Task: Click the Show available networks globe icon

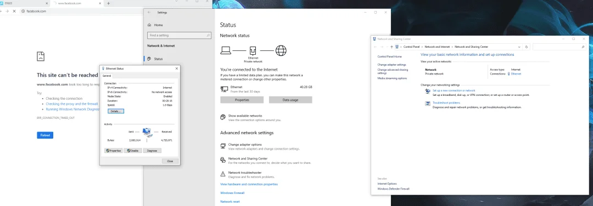Action: (223, 117)
